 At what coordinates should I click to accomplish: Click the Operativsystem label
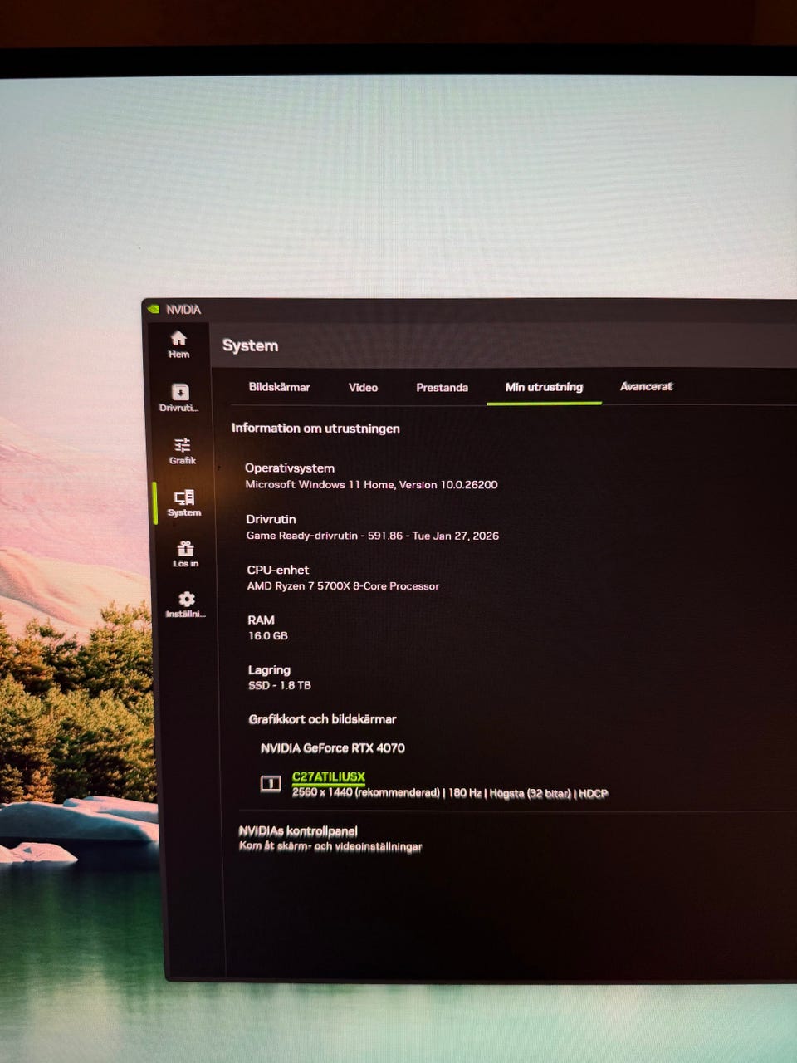[290, 468]
